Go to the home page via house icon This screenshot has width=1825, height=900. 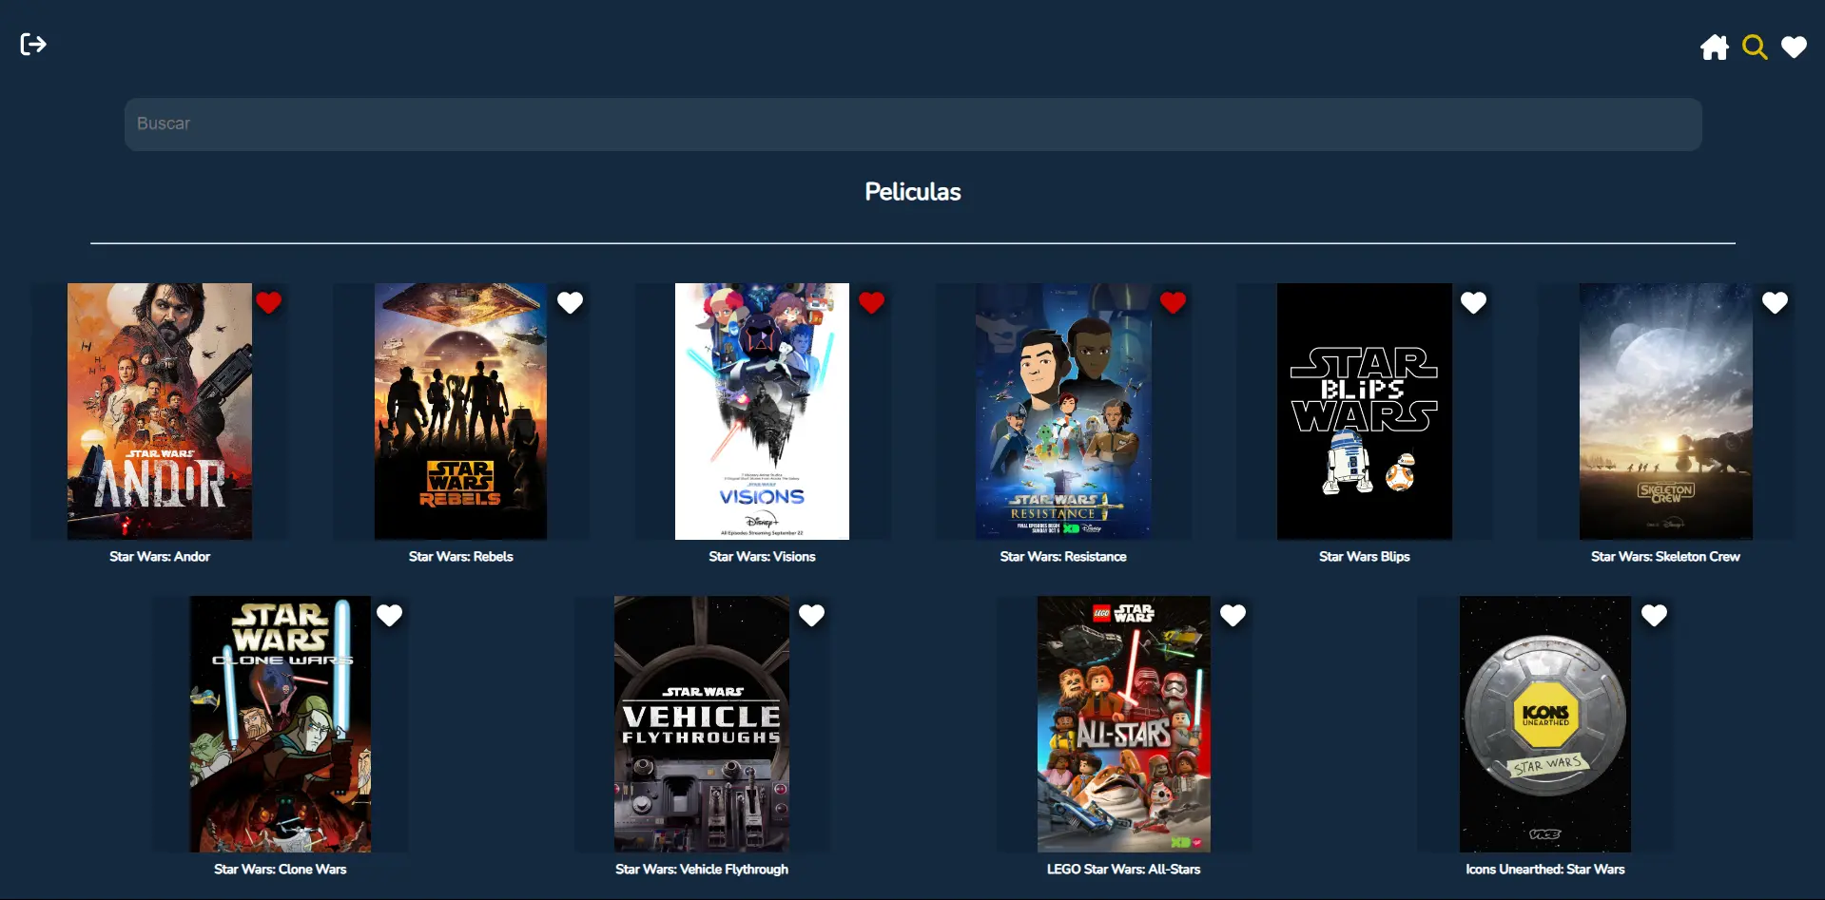[1714, 48]
